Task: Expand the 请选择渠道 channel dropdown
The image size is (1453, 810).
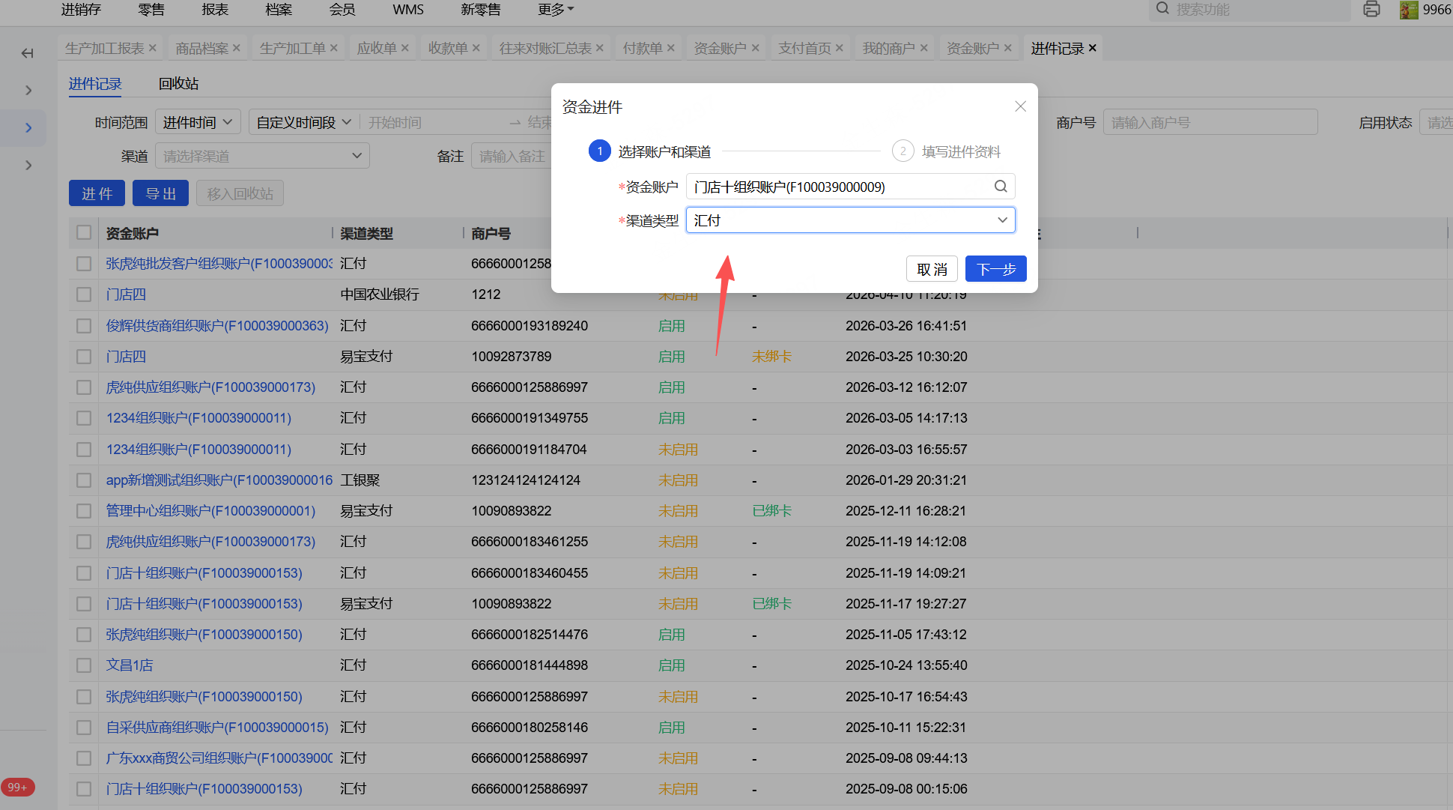Action: click(x=262, y=156)
